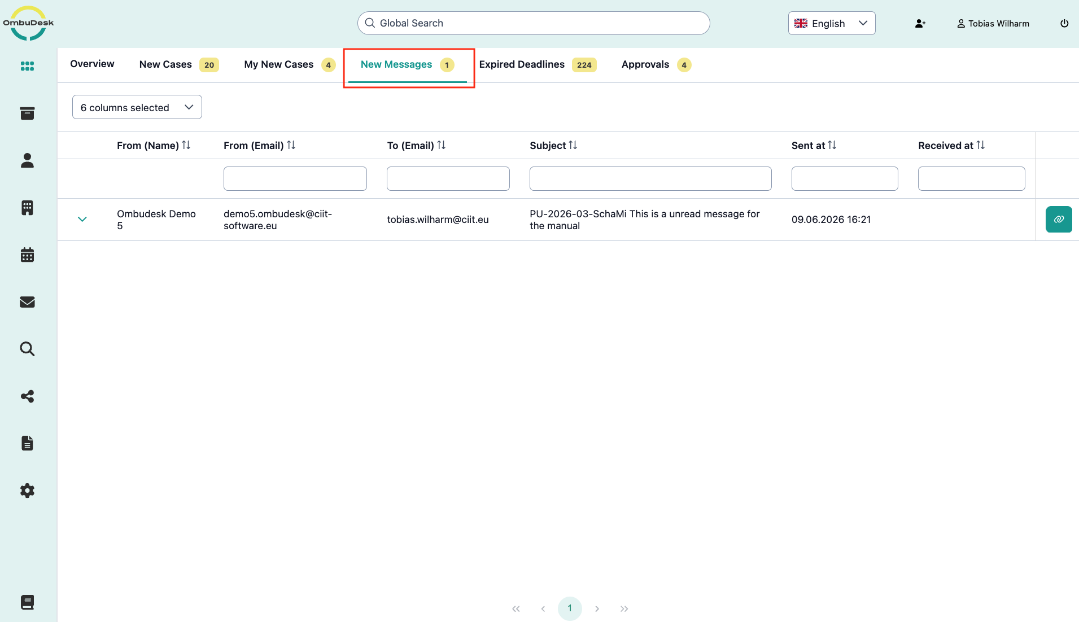This screenshot has height=622, width=1079.
Task: Click the 'PU-2026-03-SchaMi' subject cell
Action: (x=645, y=220)
